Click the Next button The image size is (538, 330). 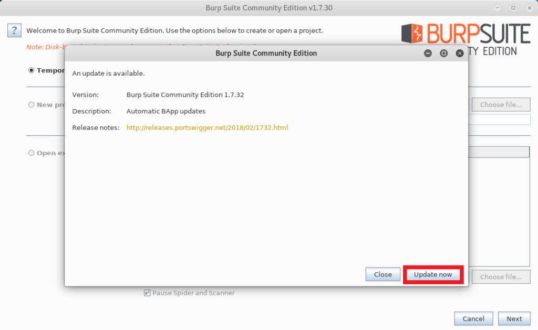point(514,318)
